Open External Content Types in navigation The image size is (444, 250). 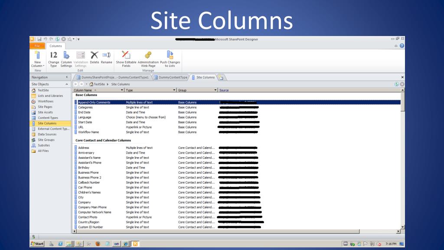point(53,128)
